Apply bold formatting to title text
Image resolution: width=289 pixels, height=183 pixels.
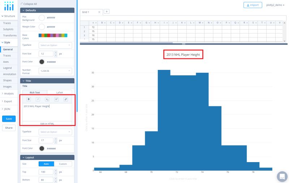(x=29, y=99)
